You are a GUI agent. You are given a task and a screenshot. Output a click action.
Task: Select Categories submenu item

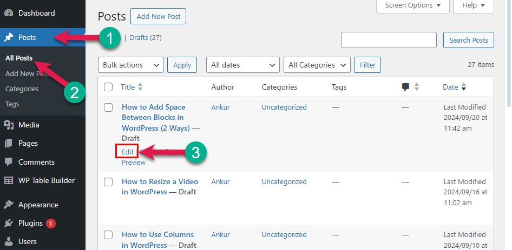22,89
